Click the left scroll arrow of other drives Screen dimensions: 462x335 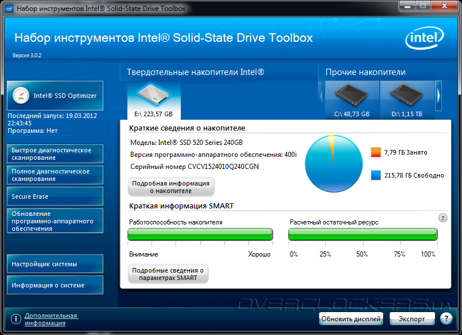point(321,96)
